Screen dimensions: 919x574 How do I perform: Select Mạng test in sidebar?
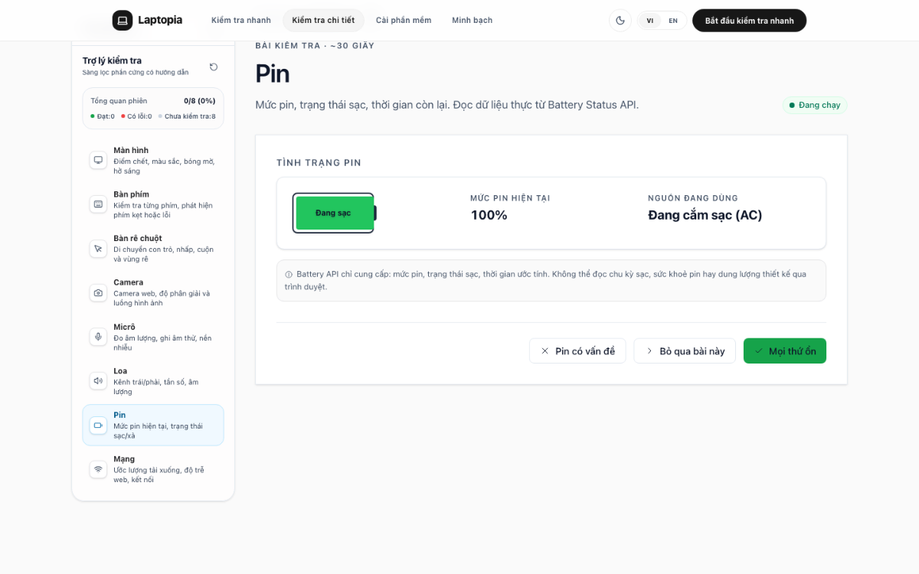153,469
